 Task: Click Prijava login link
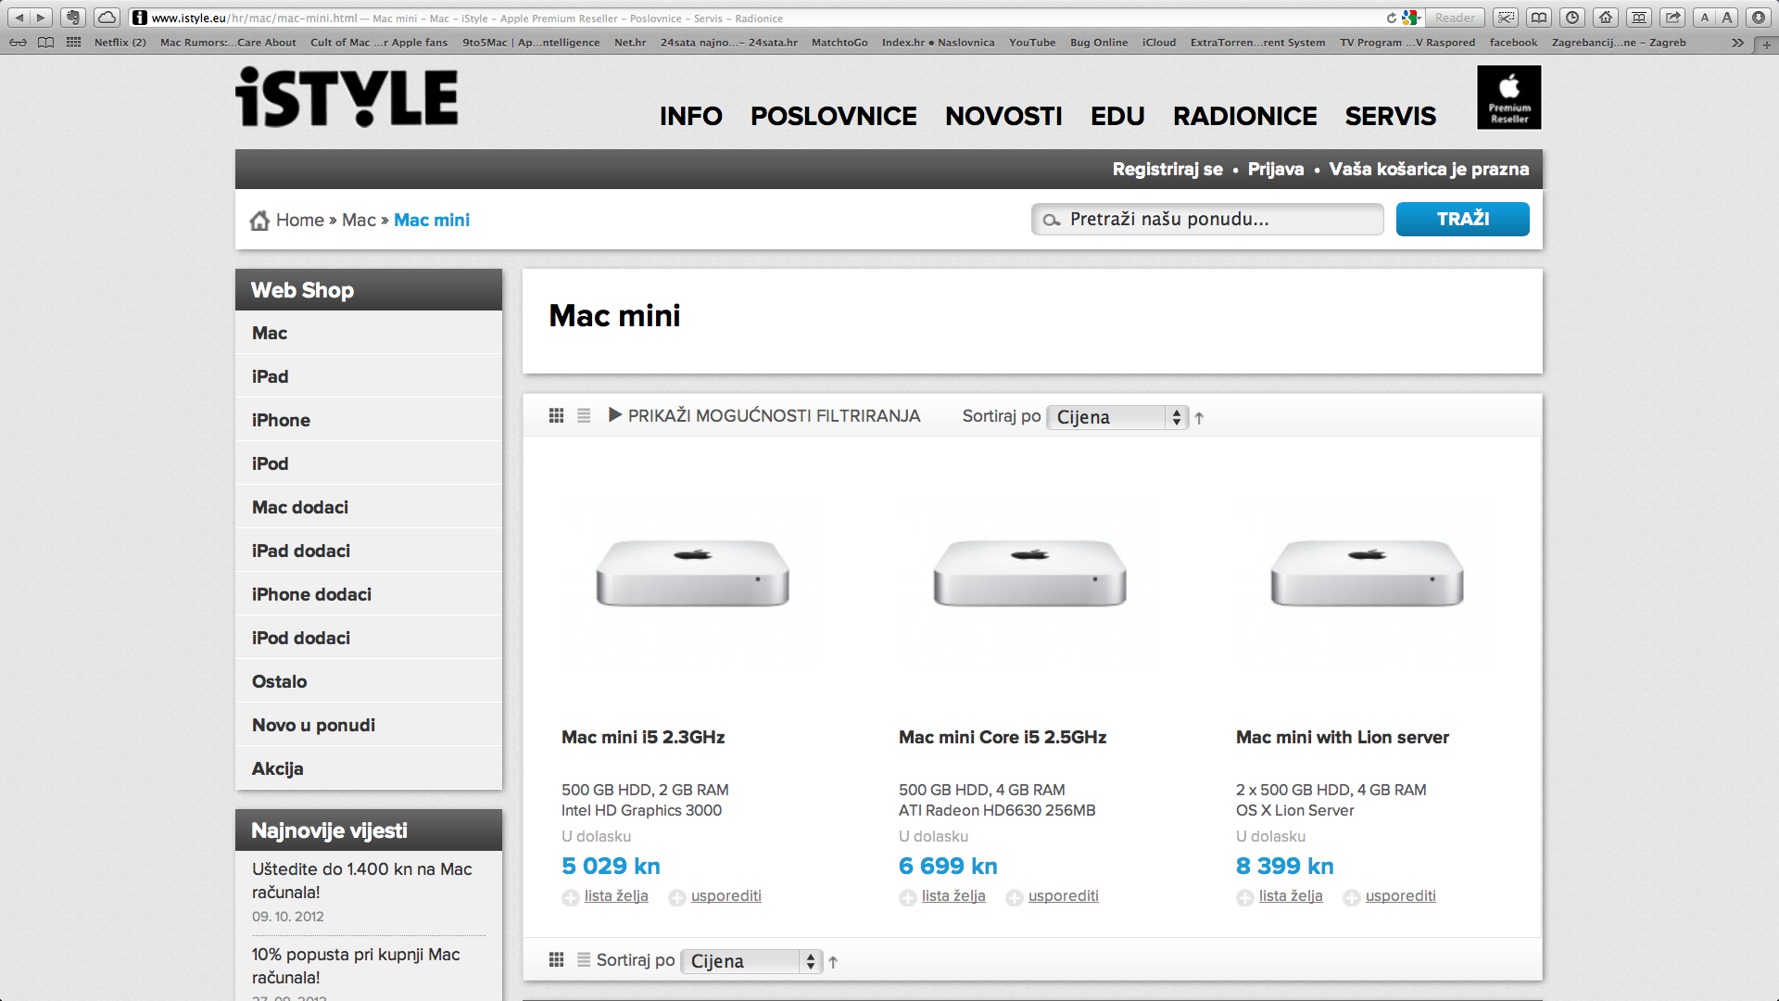pyautogui.click(x=1276, y=169)
